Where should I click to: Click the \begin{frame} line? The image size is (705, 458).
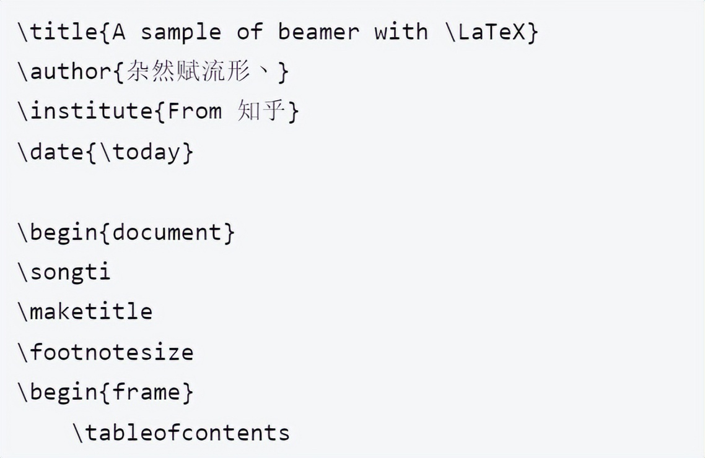coord(106,392)
